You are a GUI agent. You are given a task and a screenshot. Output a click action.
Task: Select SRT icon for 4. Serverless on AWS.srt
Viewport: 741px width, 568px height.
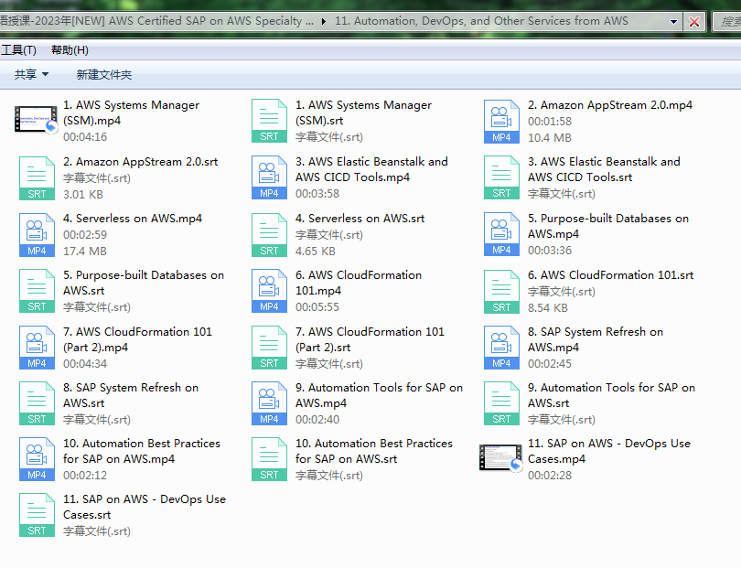point(269,235)
